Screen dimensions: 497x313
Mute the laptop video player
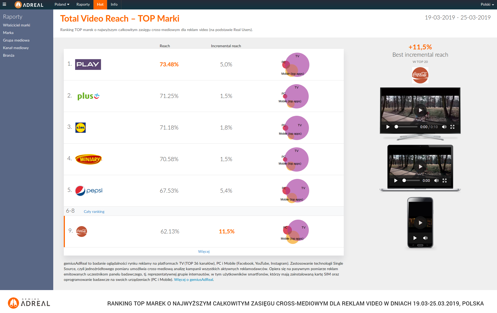tap(436, 181)
